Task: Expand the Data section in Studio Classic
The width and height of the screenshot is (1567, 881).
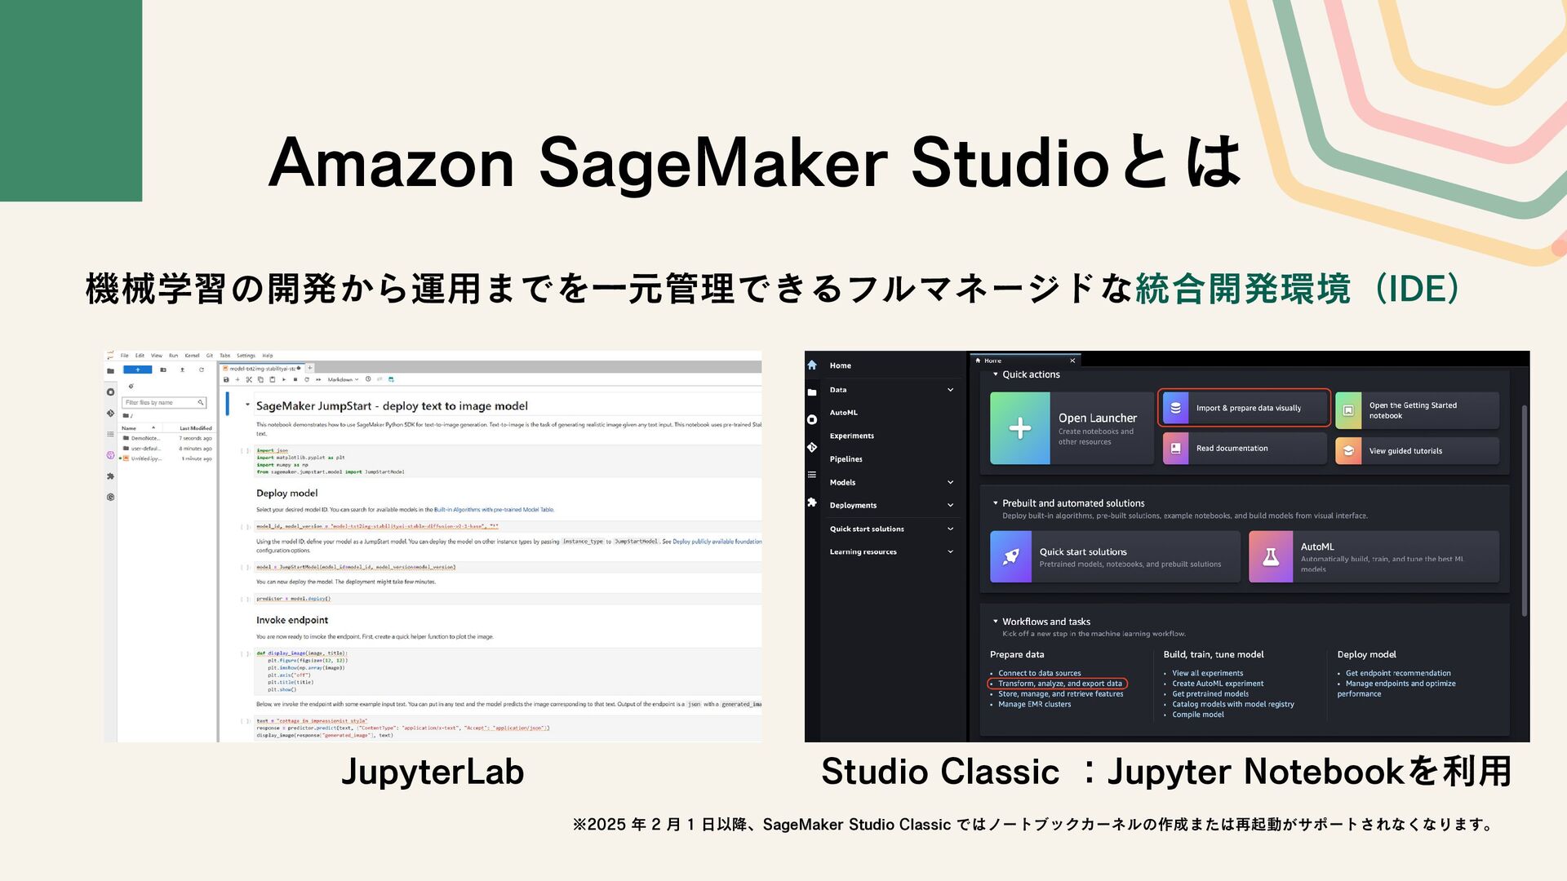Action: (950, 390)
